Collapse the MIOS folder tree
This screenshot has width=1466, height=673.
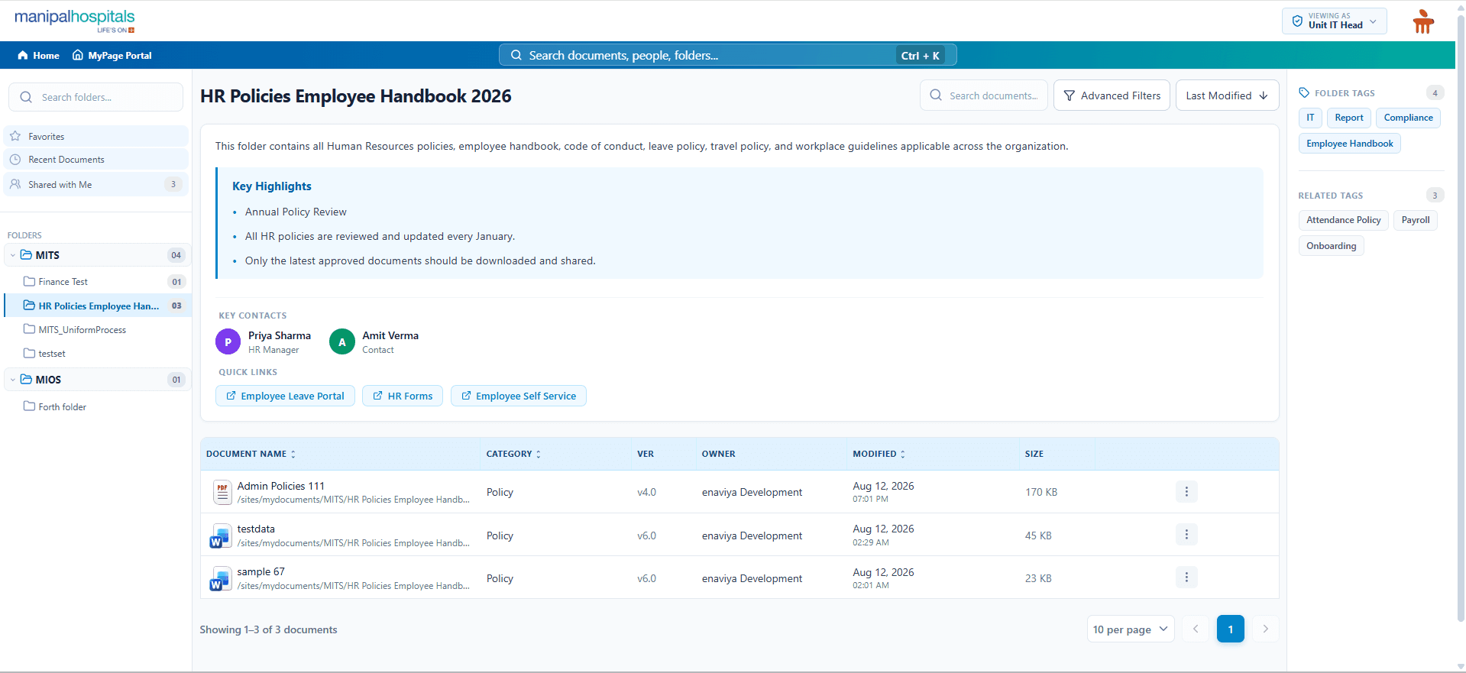point(13,380)
